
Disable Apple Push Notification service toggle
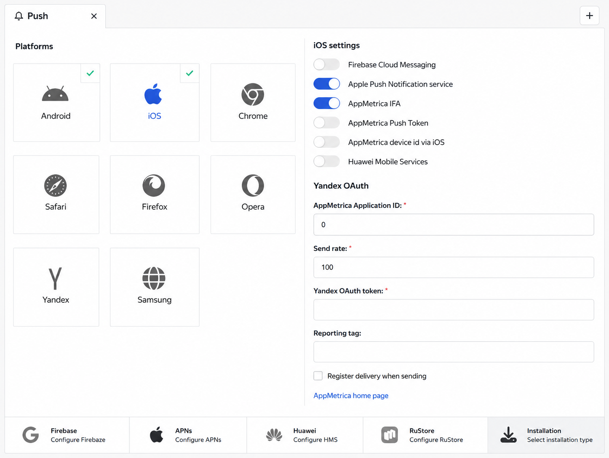click(x=326, y=84)
